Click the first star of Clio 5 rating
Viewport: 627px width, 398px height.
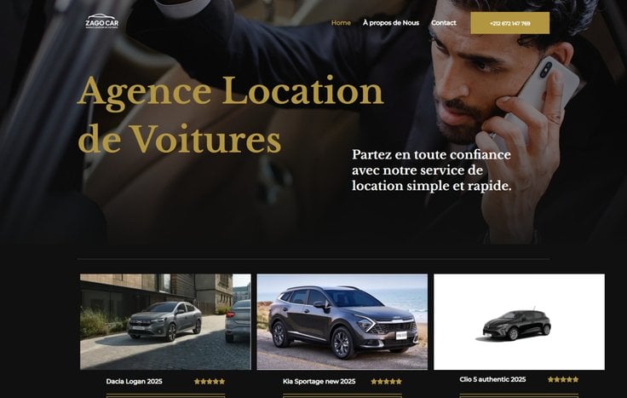click(550, 379)
